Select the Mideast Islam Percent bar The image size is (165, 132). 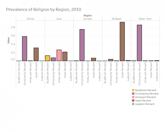[x=122, y=42]
